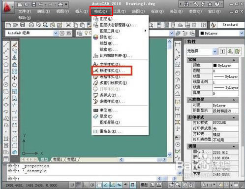This screenshot has height=189, width=245.
Task: Toggle Object Snap in status bar
Action: 99,185
